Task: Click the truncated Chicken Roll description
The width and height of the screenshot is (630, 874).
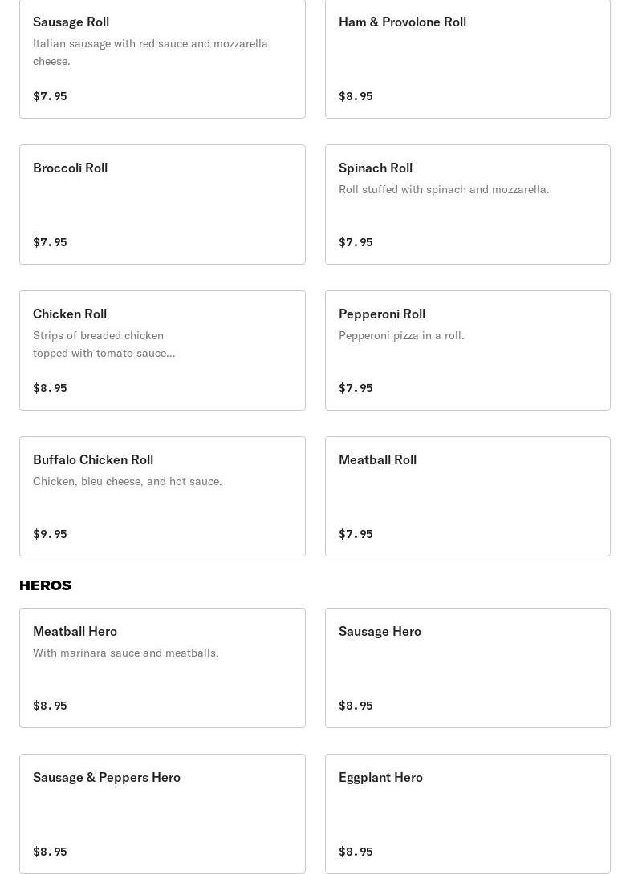Action: click(104, 344)
